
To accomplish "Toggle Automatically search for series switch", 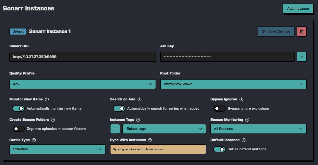I will click(119, 109).
